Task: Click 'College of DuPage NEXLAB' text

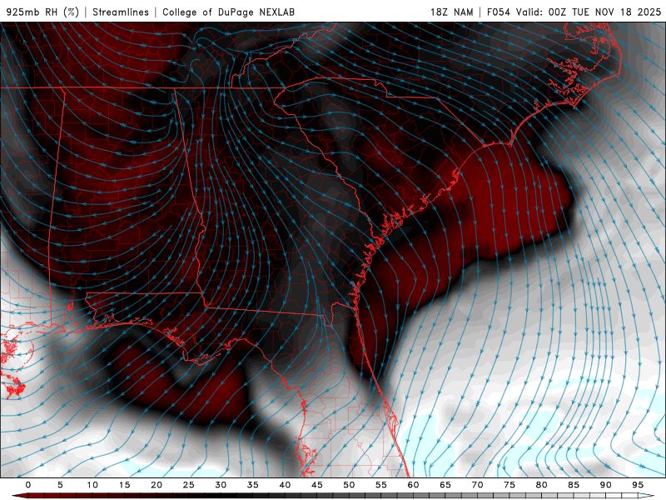Action: click(x=228, y=12)
